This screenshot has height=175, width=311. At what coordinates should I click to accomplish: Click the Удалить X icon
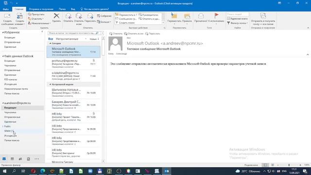[x=56, y=16]
